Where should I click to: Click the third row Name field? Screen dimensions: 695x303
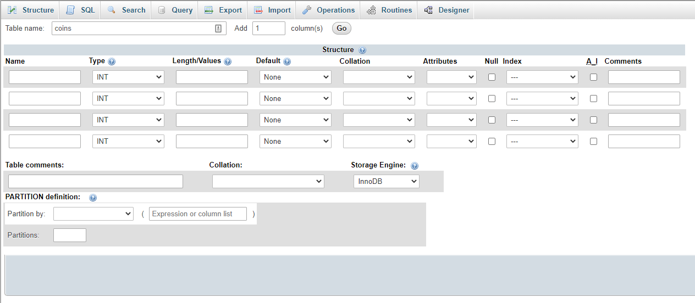45,120
